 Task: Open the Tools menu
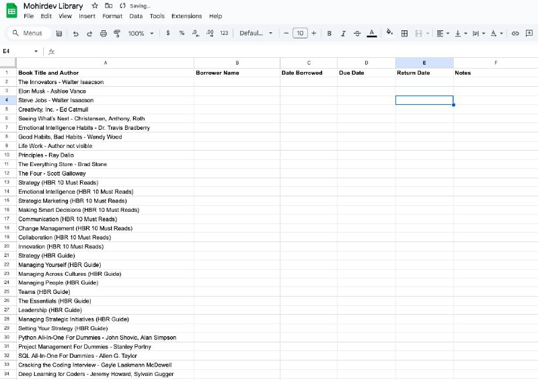(x=157, y=16)
